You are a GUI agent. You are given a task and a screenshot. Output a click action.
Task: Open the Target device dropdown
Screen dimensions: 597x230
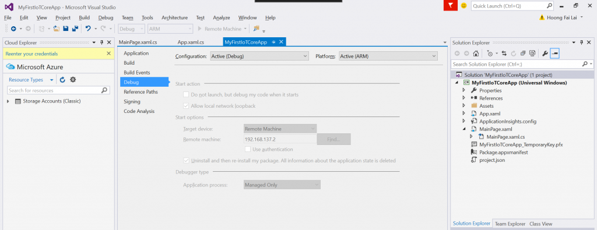280,129
